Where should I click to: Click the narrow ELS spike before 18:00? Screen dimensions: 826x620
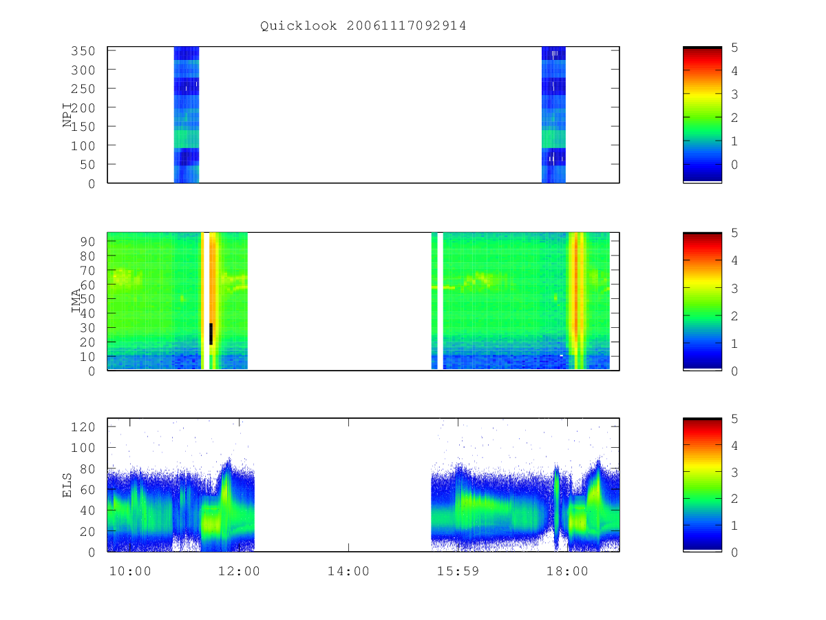coord(556,508)
